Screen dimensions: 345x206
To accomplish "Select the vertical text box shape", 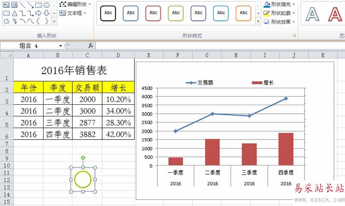I will (14, 5).
